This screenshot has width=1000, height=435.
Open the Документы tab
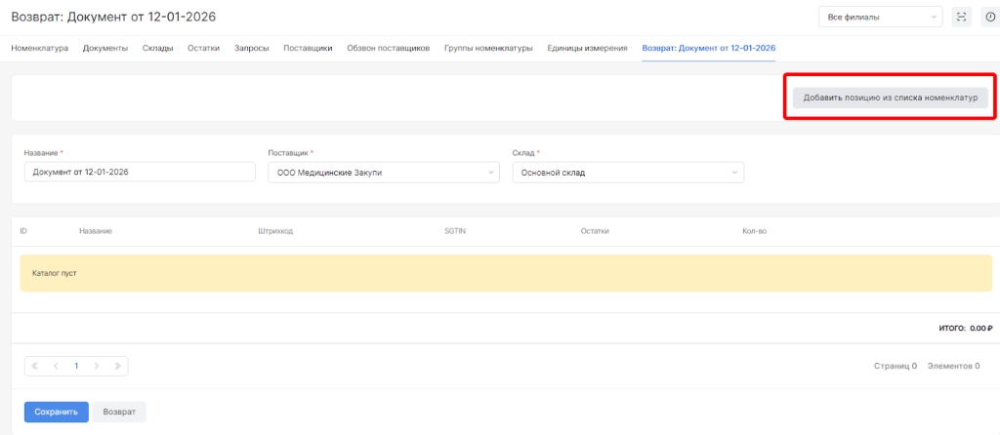(105, 48)
